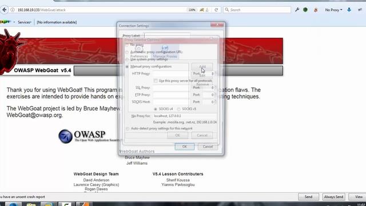The image size is (366, 206).
Task: Click the 130% zoom level indicator
Action: coord(192,10)
